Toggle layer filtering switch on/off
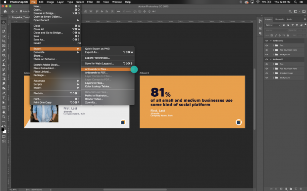 click(306, 25)
